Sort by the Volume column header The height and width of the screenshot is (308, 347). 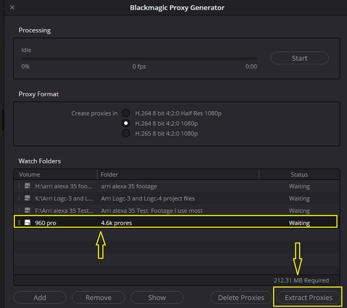[x=55, y=174]
